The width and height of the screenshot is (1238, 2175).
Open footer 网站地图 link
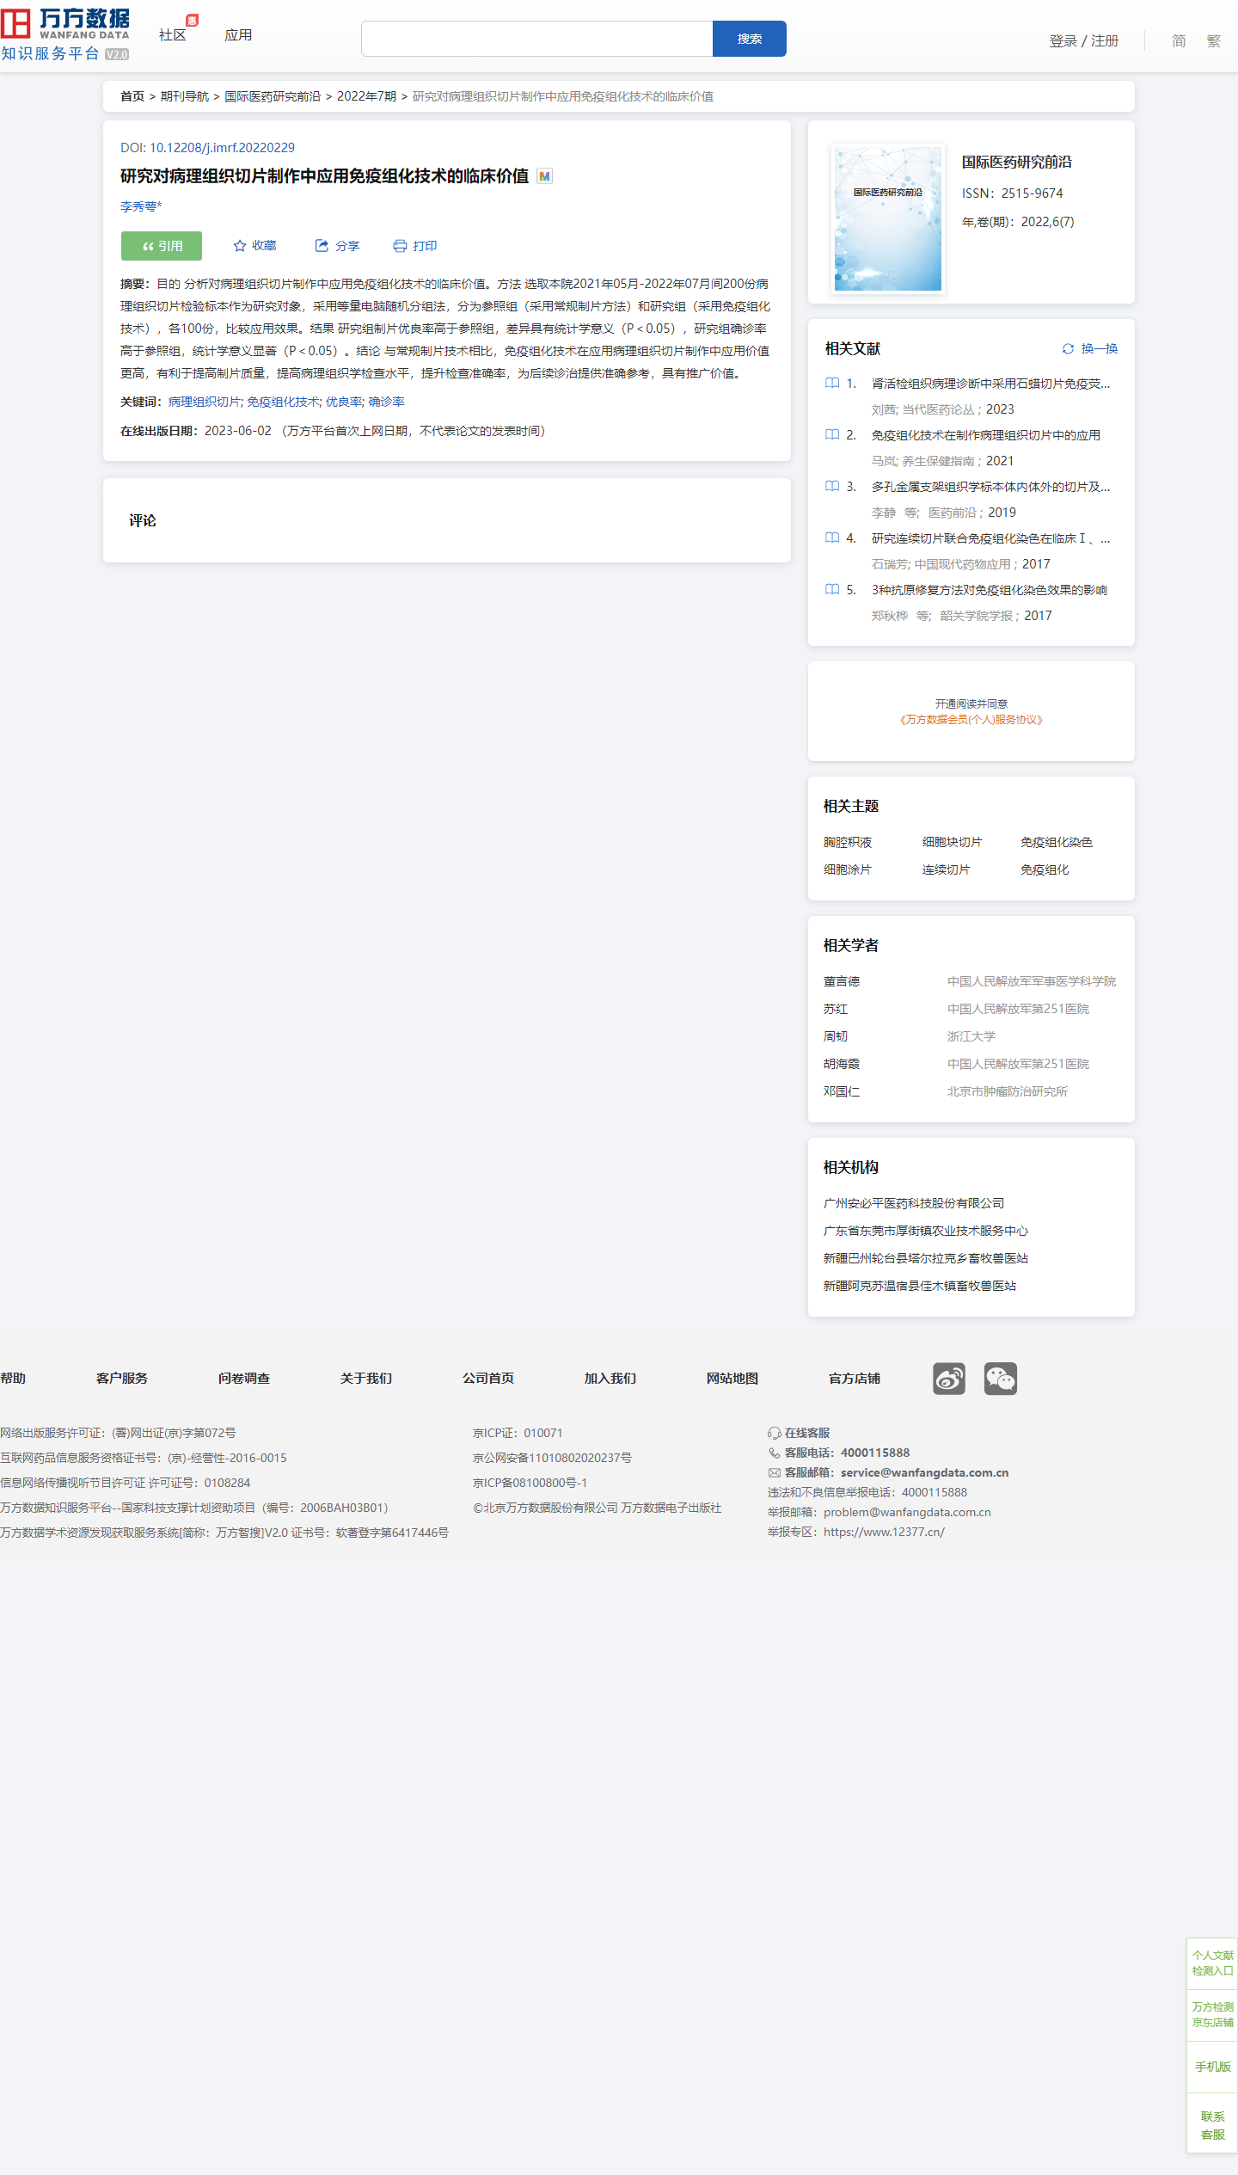pos(732,1379)
